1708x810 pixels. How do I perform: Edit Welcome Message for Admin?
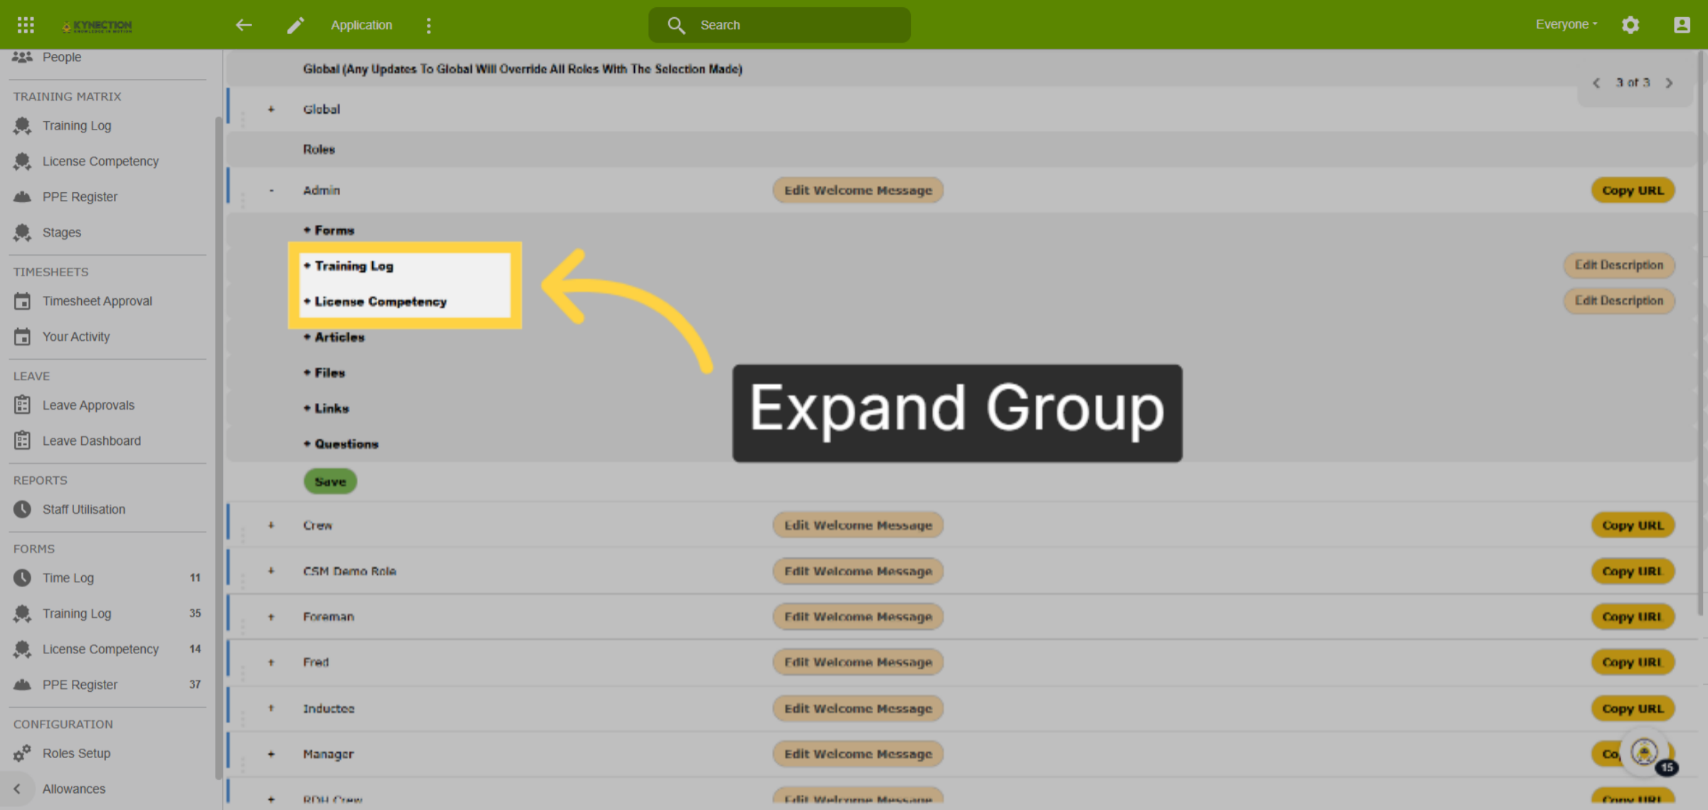click(858, 190)
